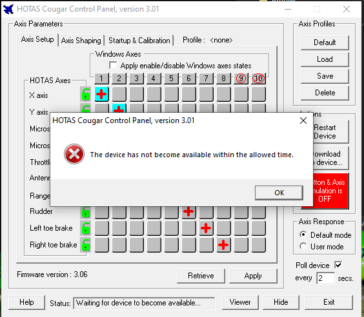Screen dimensions: 364x317
Task: Select Default mode axis response
Action: [x=303, y=235]
